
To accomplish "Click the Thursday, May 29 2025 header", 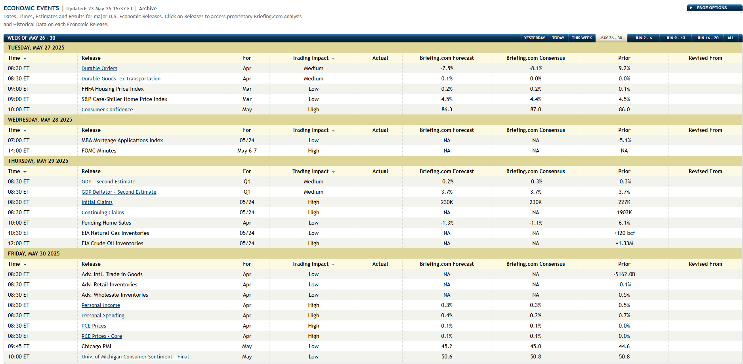I will click(x=38, y=161).
